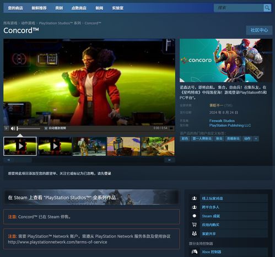Open the 您的商店 dropdown menu
The image size is (275, 257).
point(15,8)
